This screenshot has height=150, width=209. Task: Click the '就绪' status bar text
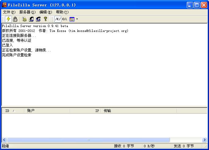5,146
